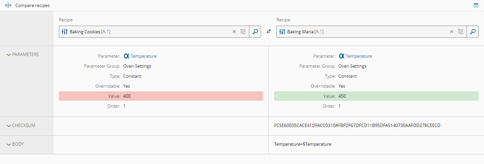Open filter options for left recipe field
Image resolution: width=484 pixels, height=164 pixels.
coord(243,32)
